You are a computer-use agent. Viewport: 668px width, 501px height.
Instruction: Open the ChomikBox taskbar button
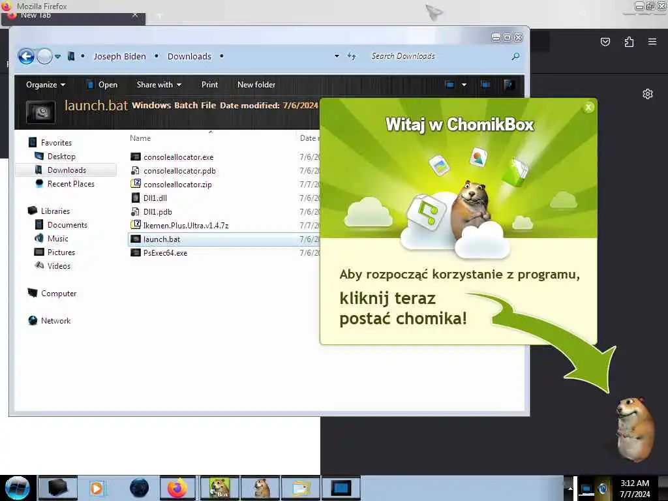pos(220,488)
